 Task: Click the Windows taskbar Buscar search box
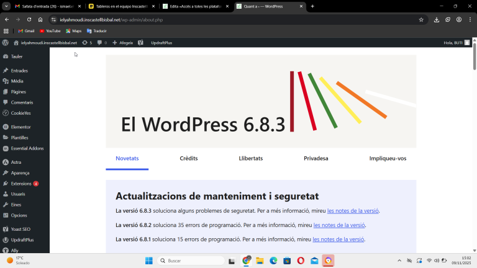191,261
